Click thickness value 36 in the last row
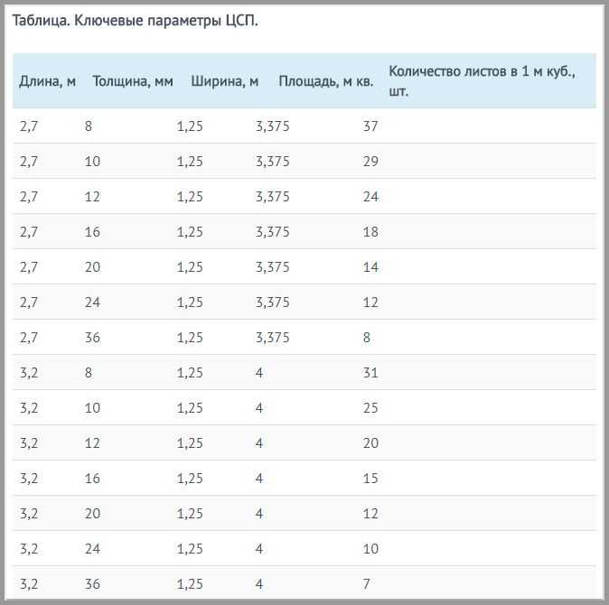609x605 pixels. point(92,584)
